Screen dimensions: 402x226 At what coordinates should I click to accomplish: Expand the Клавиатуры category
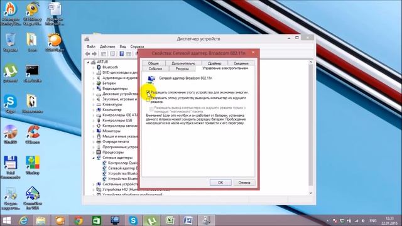coord(94,105)
